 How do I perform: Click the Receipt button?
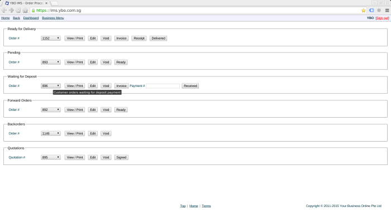[x=139, y=38]
